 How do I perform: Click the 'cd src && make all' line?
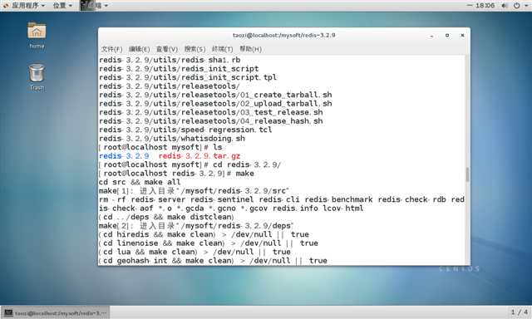pyautogui.click(x=140, y=182)
